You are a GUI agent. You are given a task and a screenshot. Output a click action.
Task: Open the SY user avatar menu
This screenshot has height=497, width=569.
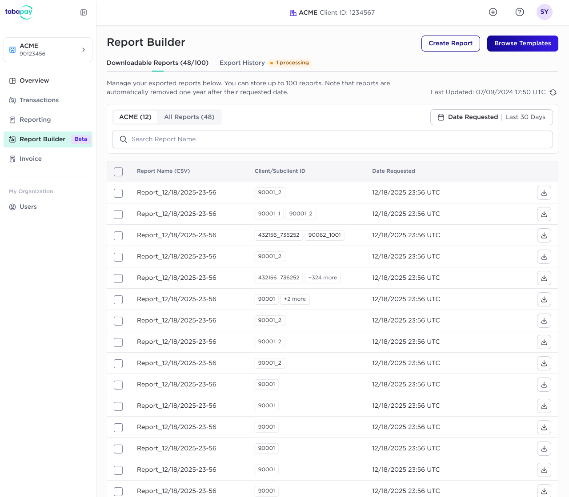(545, 12)
